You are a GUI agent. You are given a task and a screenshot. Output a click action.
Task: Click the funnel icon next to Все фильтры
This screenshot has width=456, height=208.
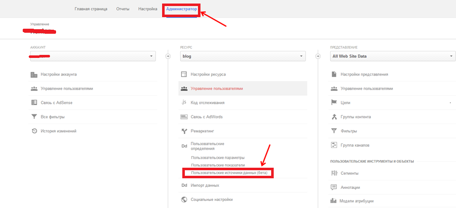[x=34, y=117]
